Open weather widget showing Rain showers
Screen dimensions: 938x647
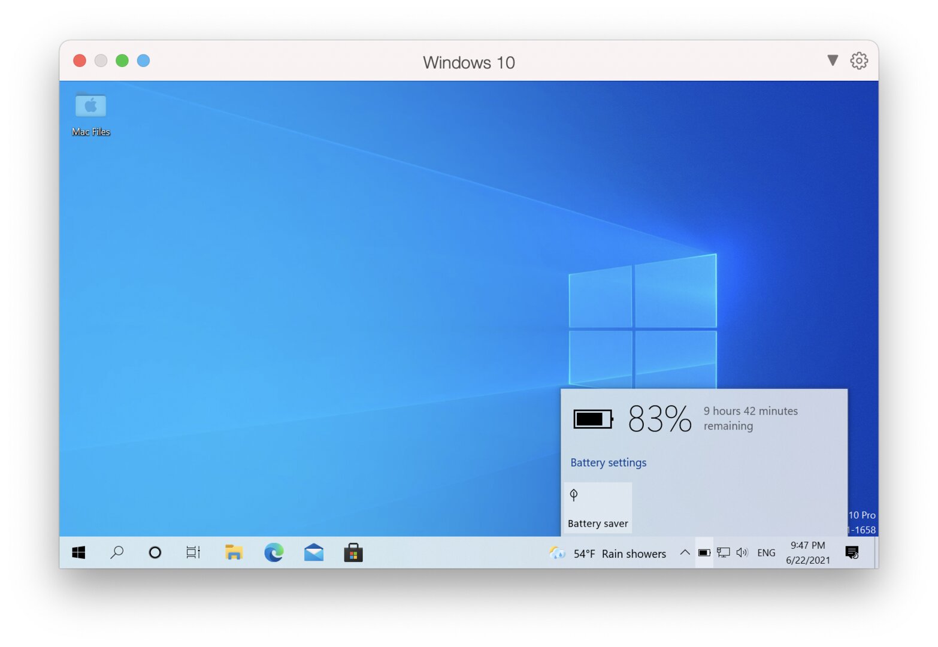[608, 554]
